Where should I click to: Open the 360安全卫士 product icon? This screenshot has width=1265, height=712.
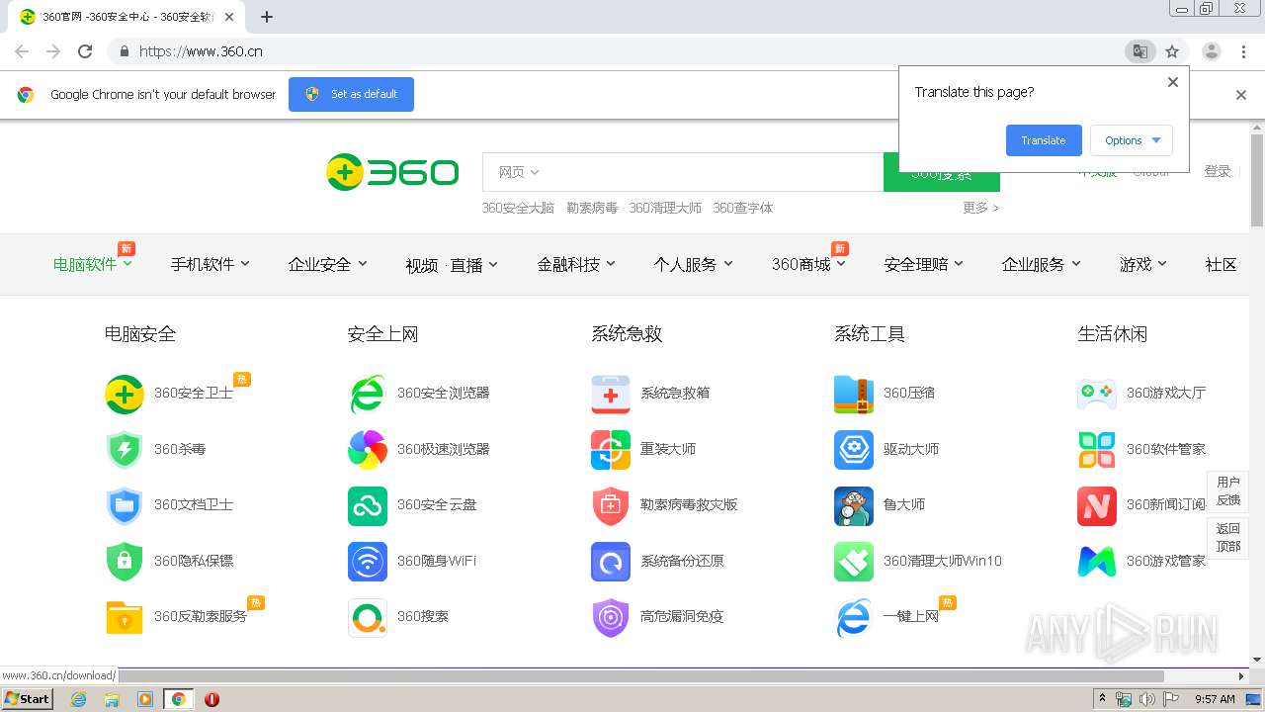pyautogui.click(x=125, y=394)
